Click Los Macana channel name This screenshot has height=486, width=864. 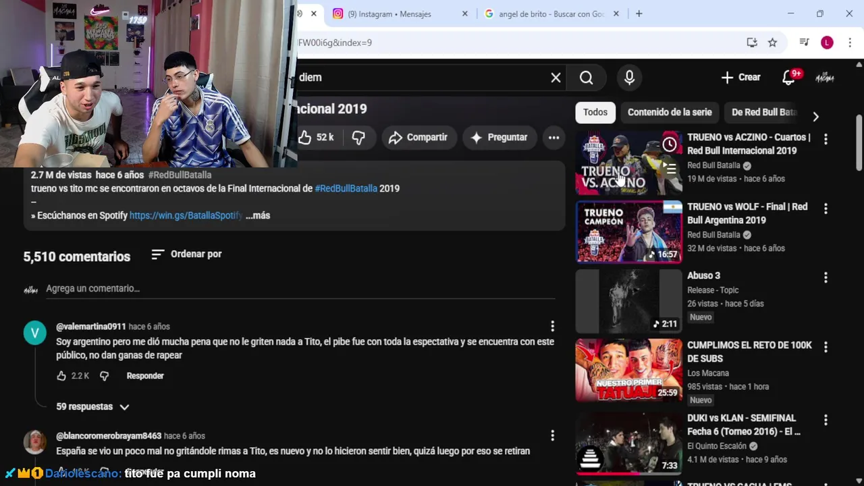708,373
